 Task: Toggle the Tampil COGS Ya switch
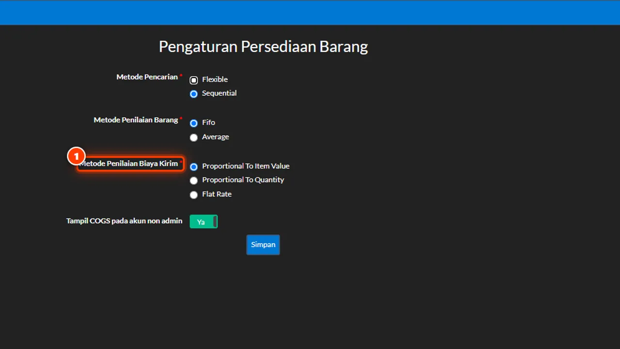(x=203, y=222)
